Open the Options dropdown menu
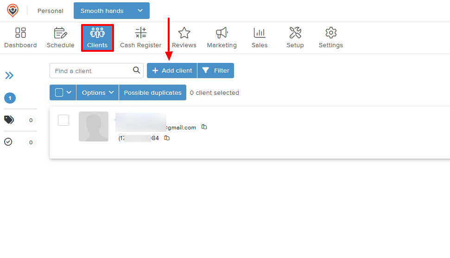Screen dimensions: 450x258 [x=97, y=92]
